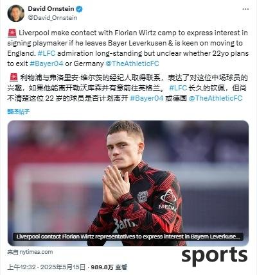Click the siren emoji in Chinese translation
This screenshot has height=275, width=257.
pyautogui.click(x=13, y=78)
